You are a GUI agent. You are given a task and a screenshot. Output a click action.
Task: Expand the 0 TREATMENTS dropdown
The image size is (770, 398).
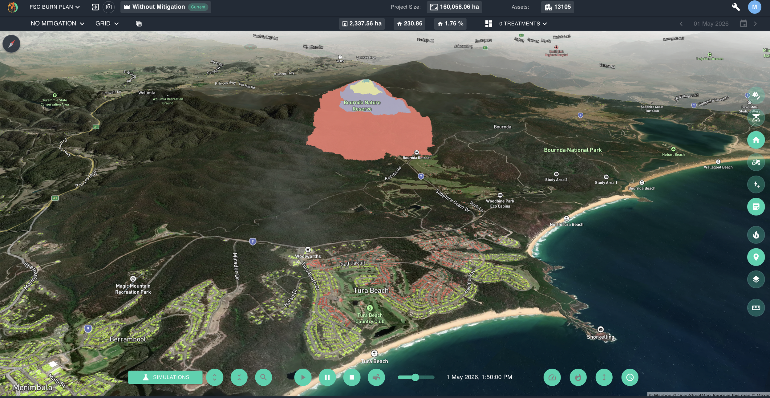click(x=523, y=24)
